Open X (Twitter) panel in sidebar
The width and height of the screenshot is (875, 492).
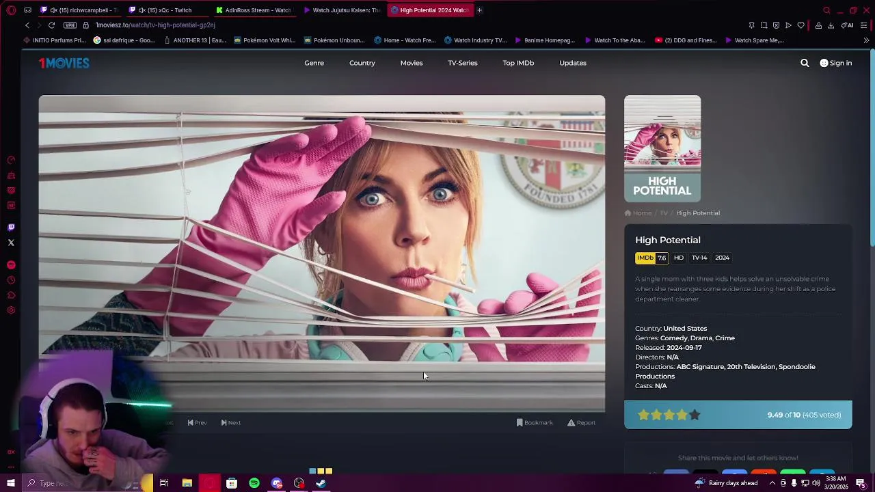11,243
